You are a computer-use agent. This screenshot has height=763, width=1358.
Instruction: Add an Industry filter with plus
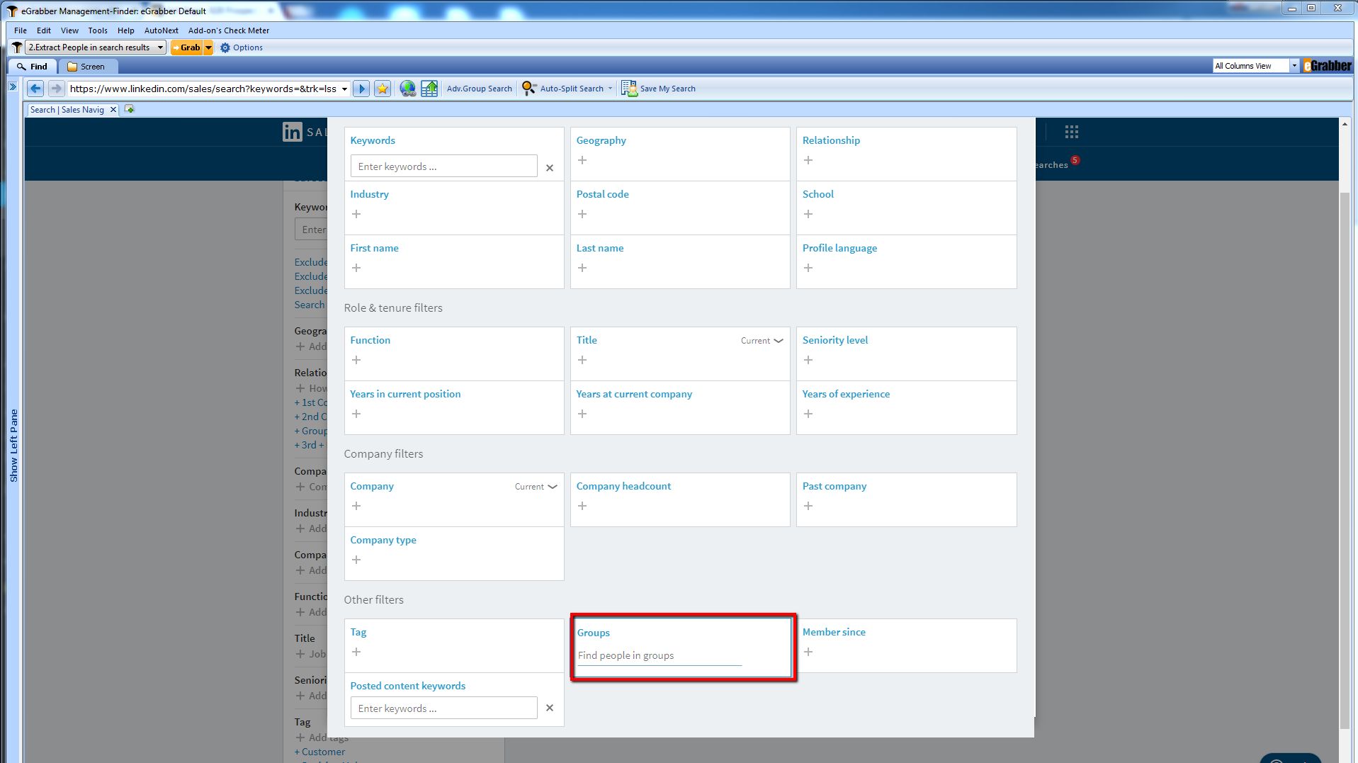[356, 214]
